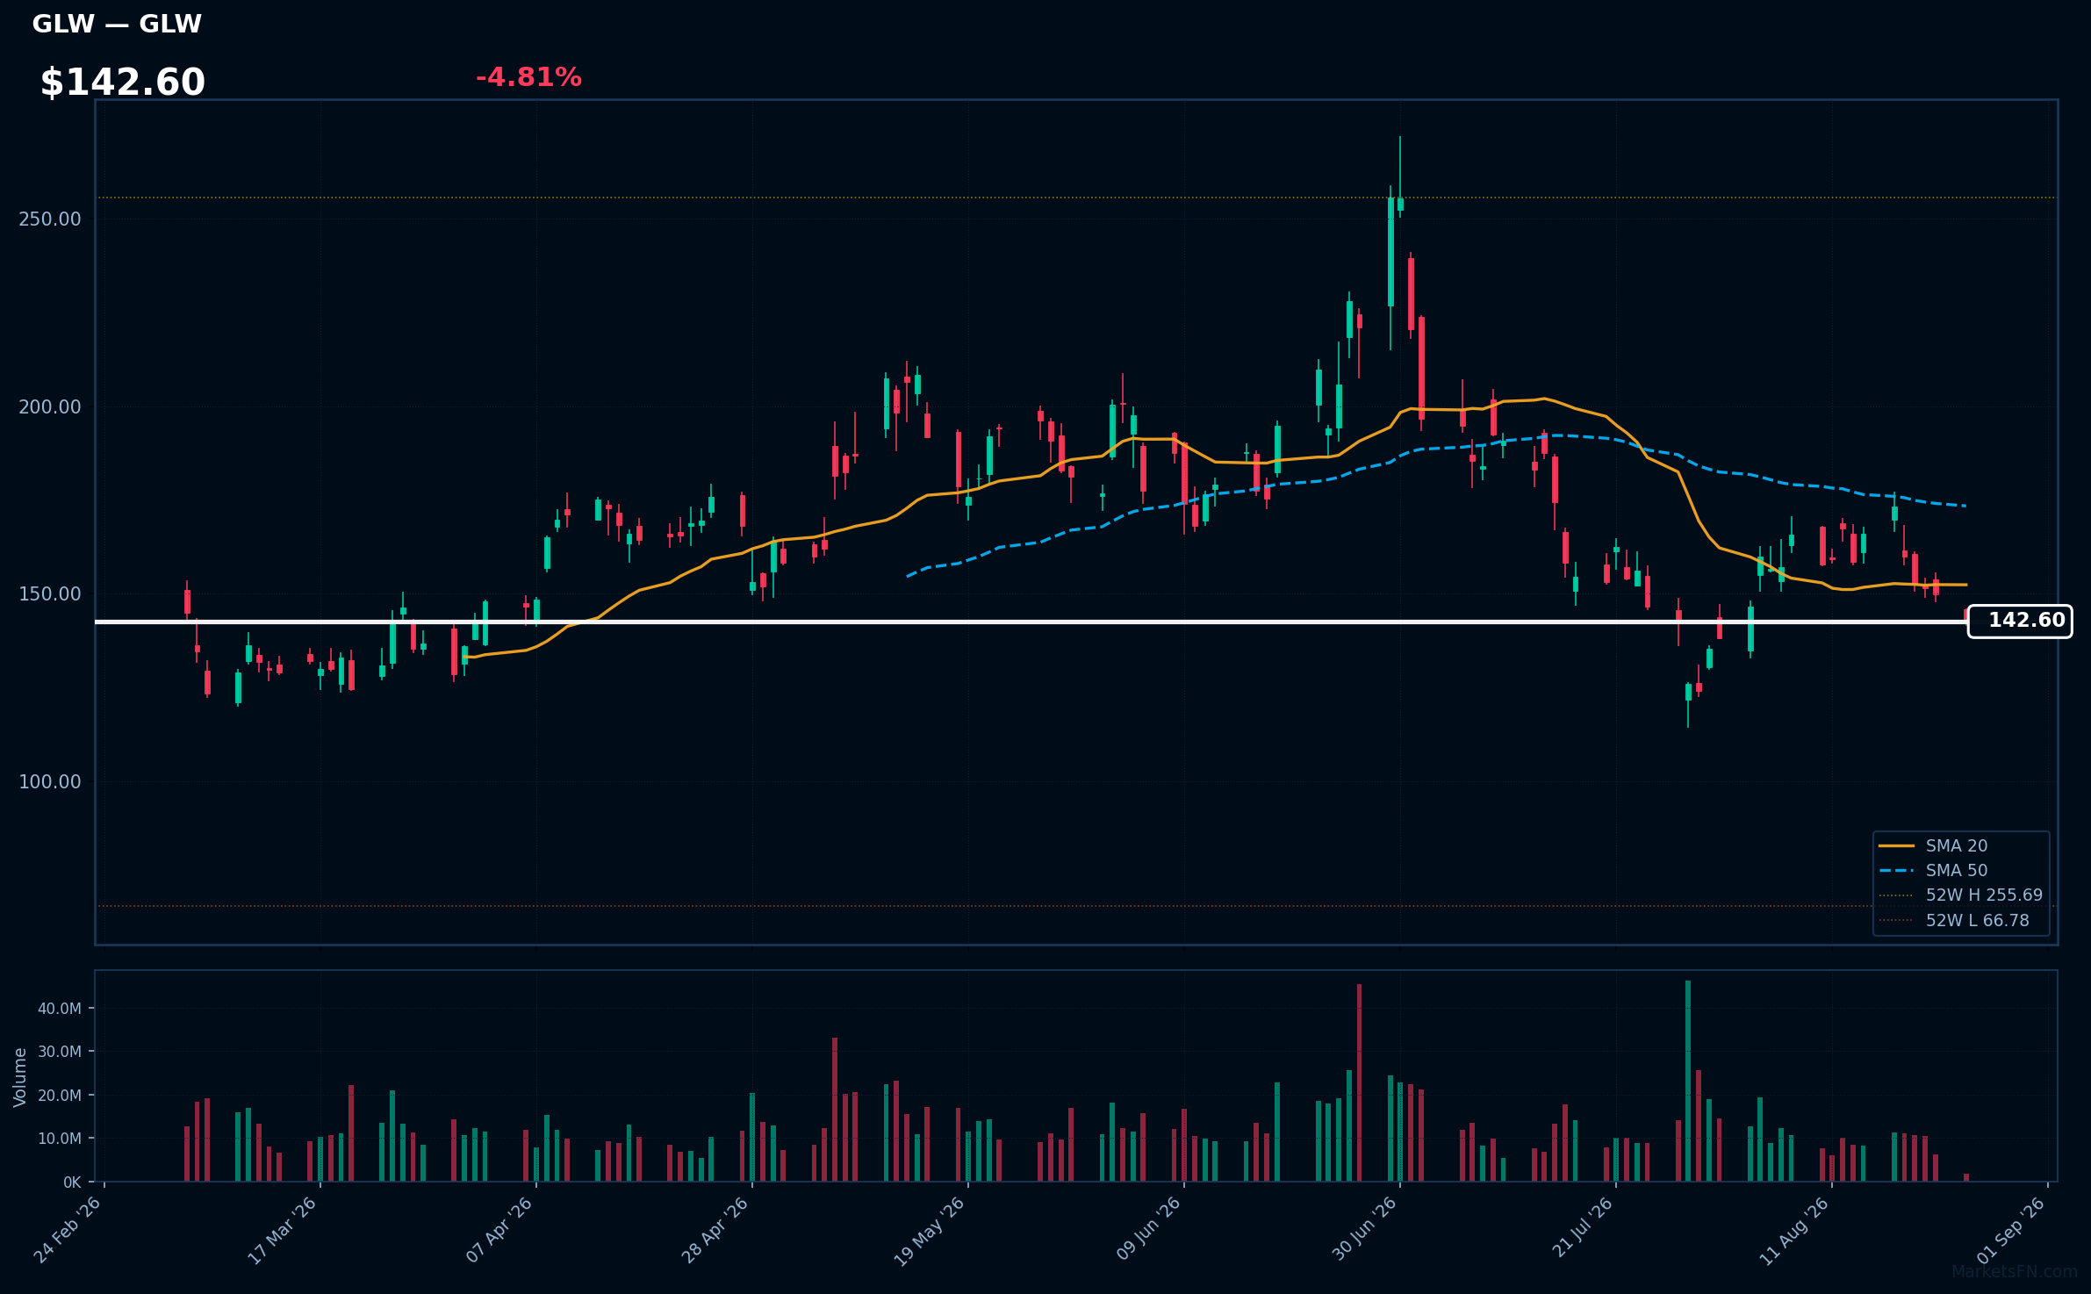Viewport: 2091px width, 1294px height.
Task: Click the 200.00 price axis label
Action: [50, 406]
